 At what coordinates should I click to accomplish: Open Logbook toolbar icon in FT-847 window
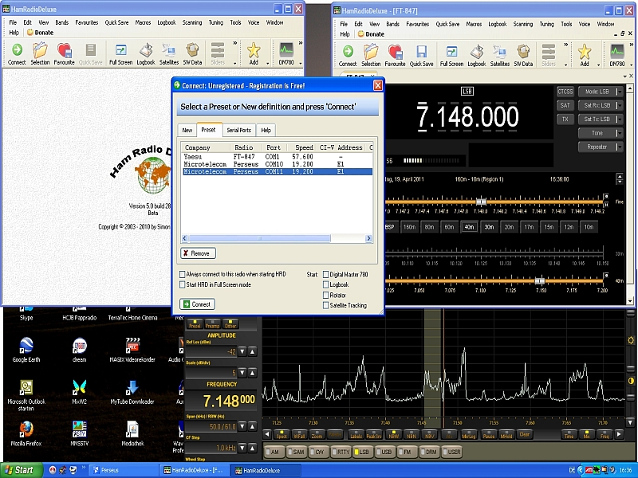click(x=476, y=56)
